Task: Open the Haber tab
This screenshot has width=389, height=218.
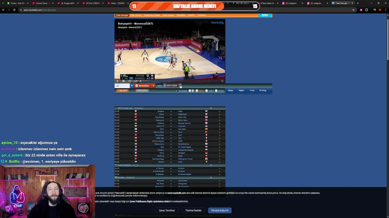Action: pyautogui.click(x=241, y=91)
